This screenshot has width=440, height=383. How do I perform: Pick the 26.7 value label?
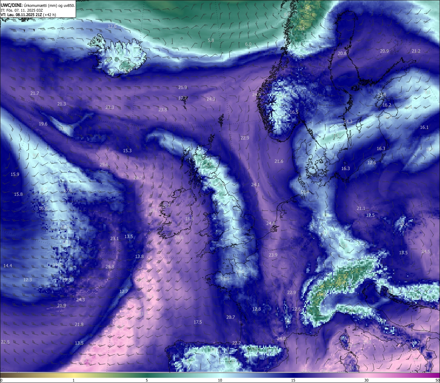click(137, 178)
